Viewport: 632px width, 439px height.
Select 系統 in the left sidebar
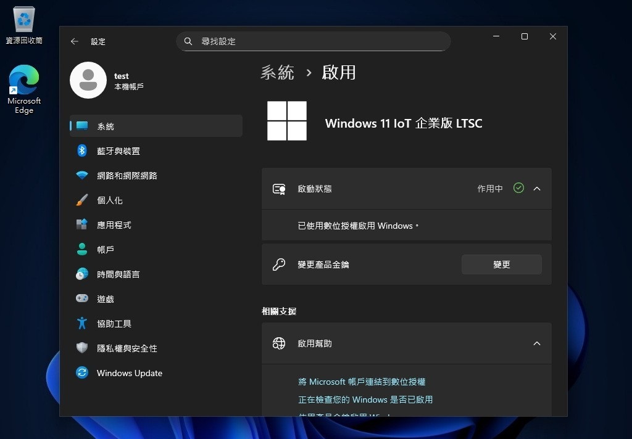tap(106, 126)
